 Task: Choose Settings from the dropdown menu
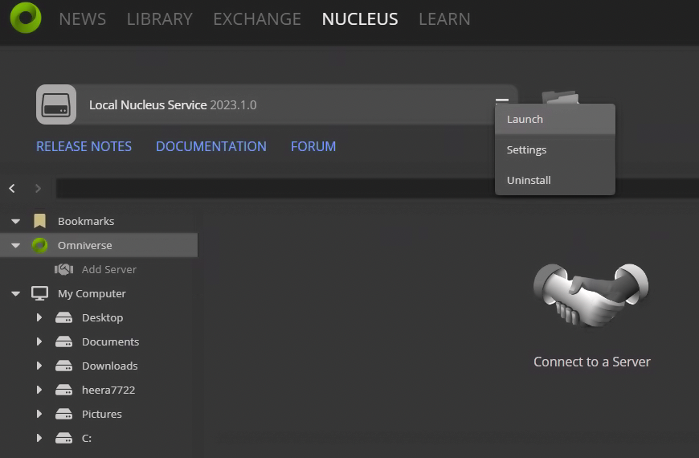[x=555, y=149]
